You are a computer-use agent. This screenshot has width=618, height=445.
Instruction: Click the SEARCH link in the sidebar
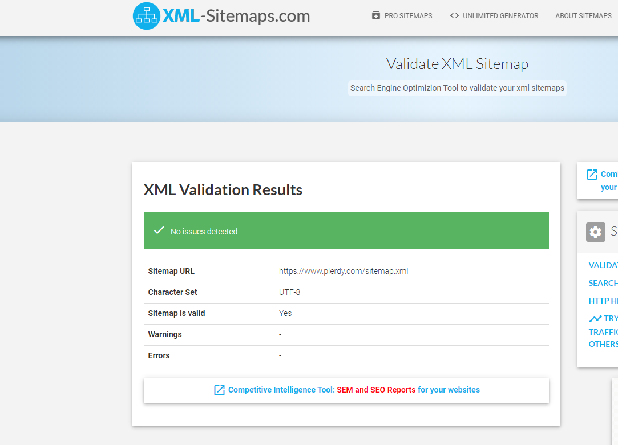click(603, 282)
